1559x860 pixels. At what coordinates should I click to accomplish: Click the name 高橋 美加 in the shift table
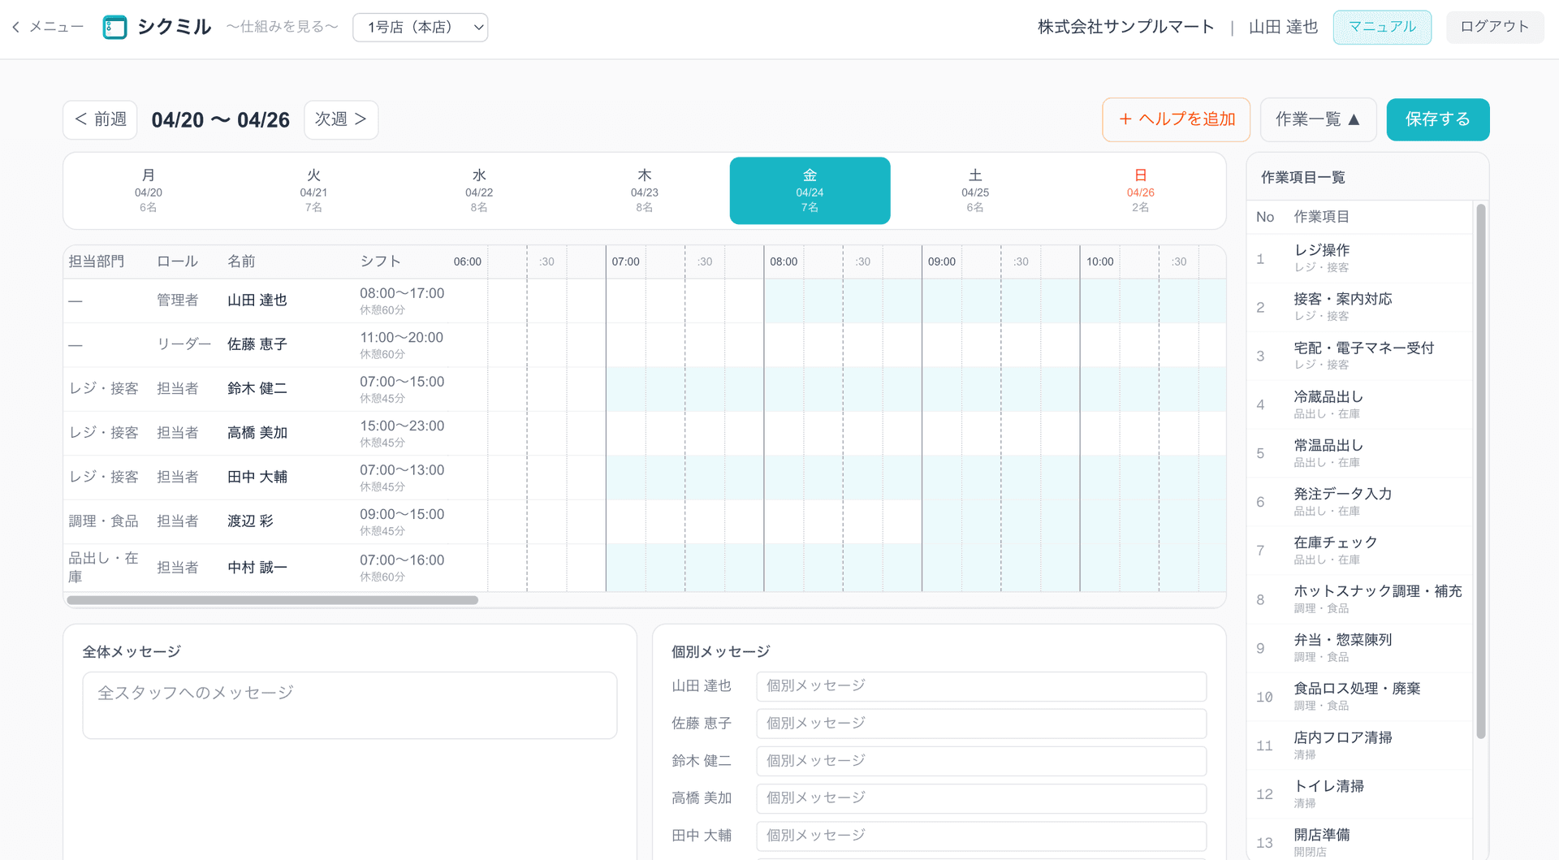[257, 433]
